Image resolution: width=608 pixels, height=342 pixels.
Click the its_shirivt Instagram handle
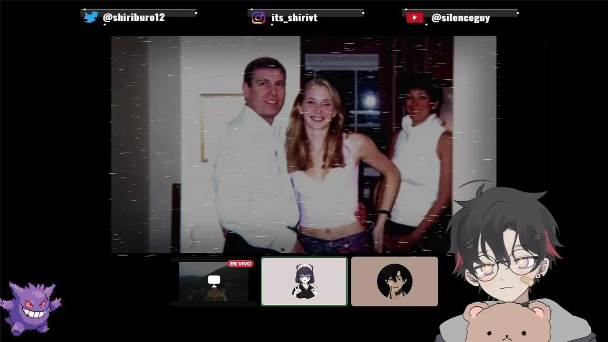(x=294, y=18)
